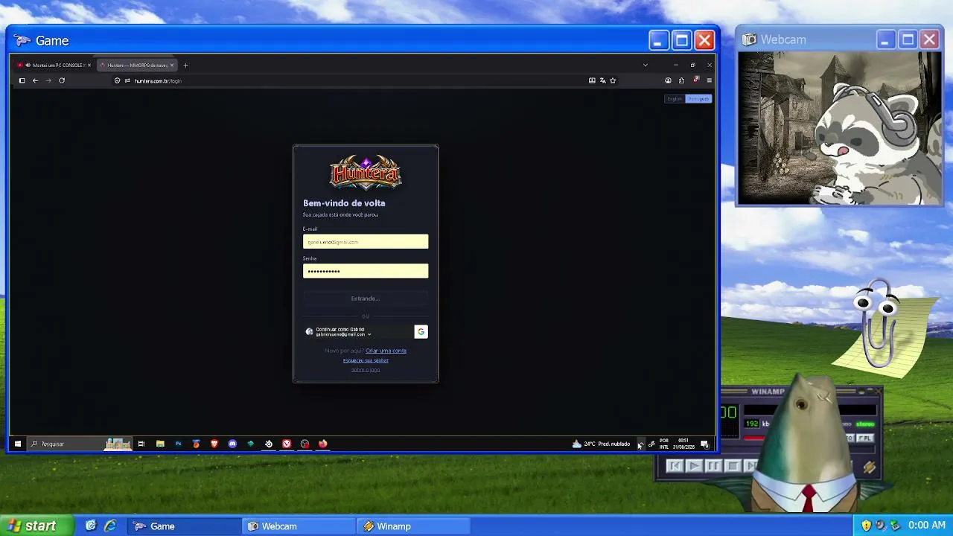
Task: Select Game in the XP taskbar
Action: (184, 526)
